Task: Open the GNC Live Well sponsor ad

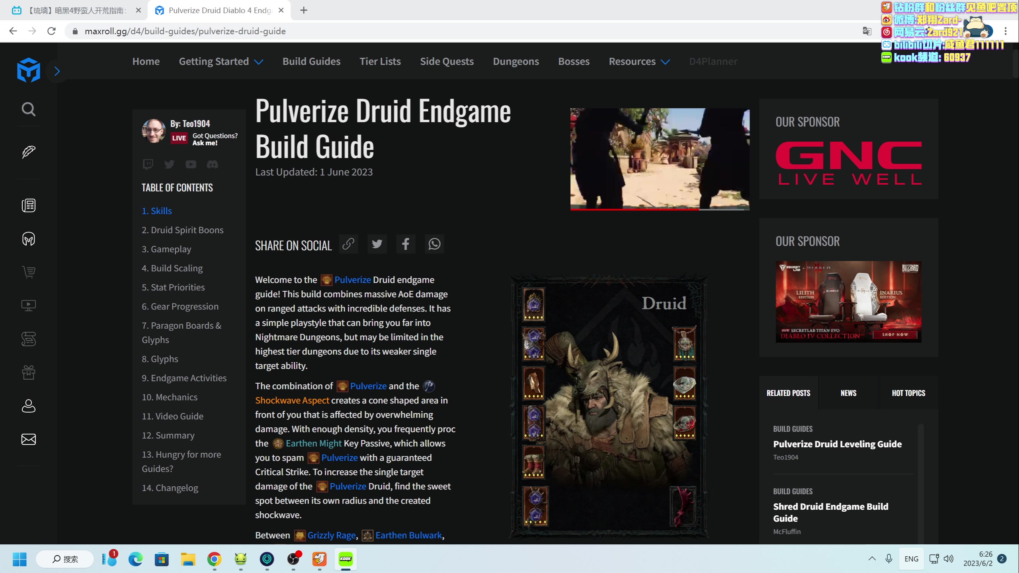Action: click(849, 164)
